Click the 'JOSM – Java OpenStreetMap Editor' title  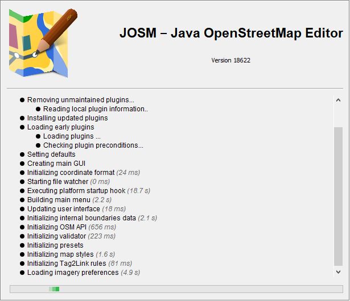click(x=231, y=33)
